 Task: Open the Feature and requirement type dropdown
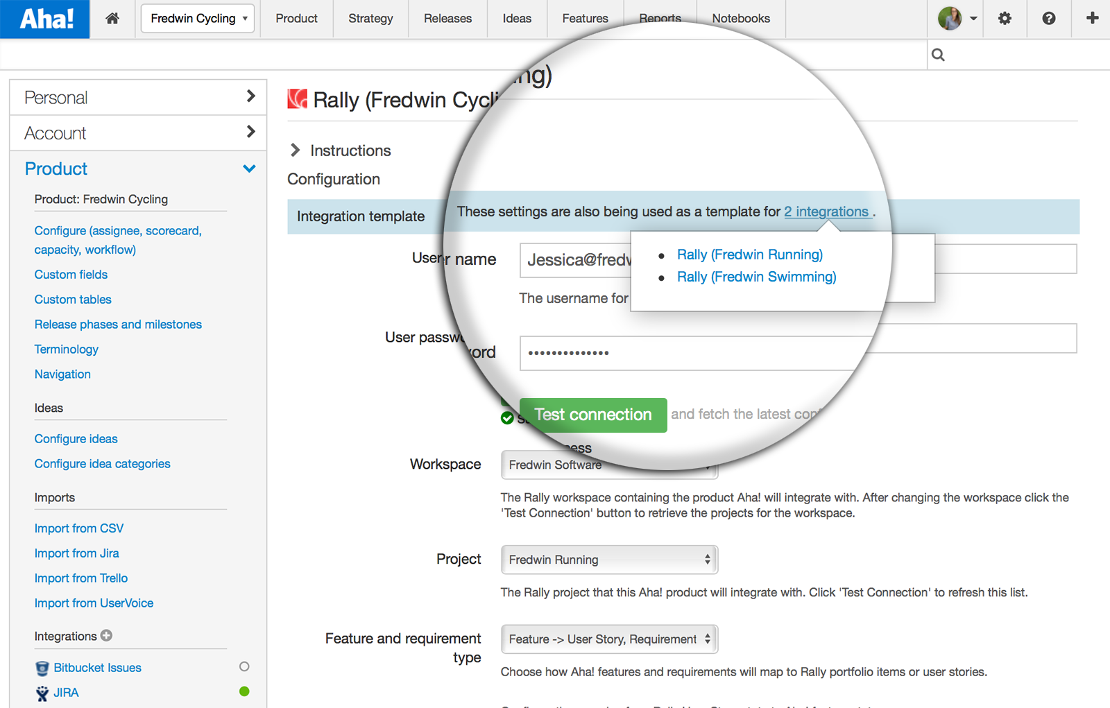(608, 639)
